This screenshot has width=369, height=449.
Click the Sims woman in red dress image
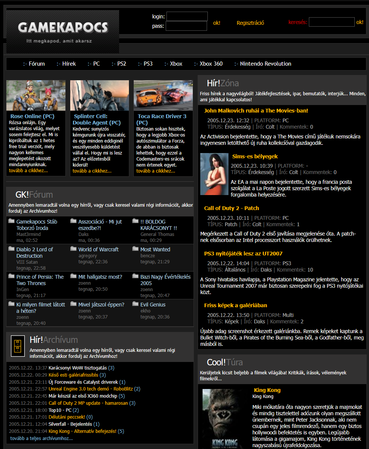coord(214,174)
